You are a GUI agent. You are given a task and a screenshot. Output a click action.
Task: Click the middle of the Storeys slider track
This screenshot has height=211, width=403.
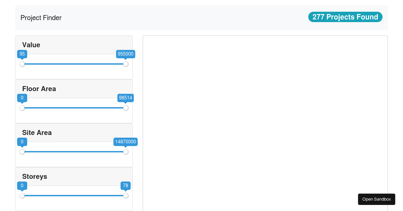click(x=74, y=196)
